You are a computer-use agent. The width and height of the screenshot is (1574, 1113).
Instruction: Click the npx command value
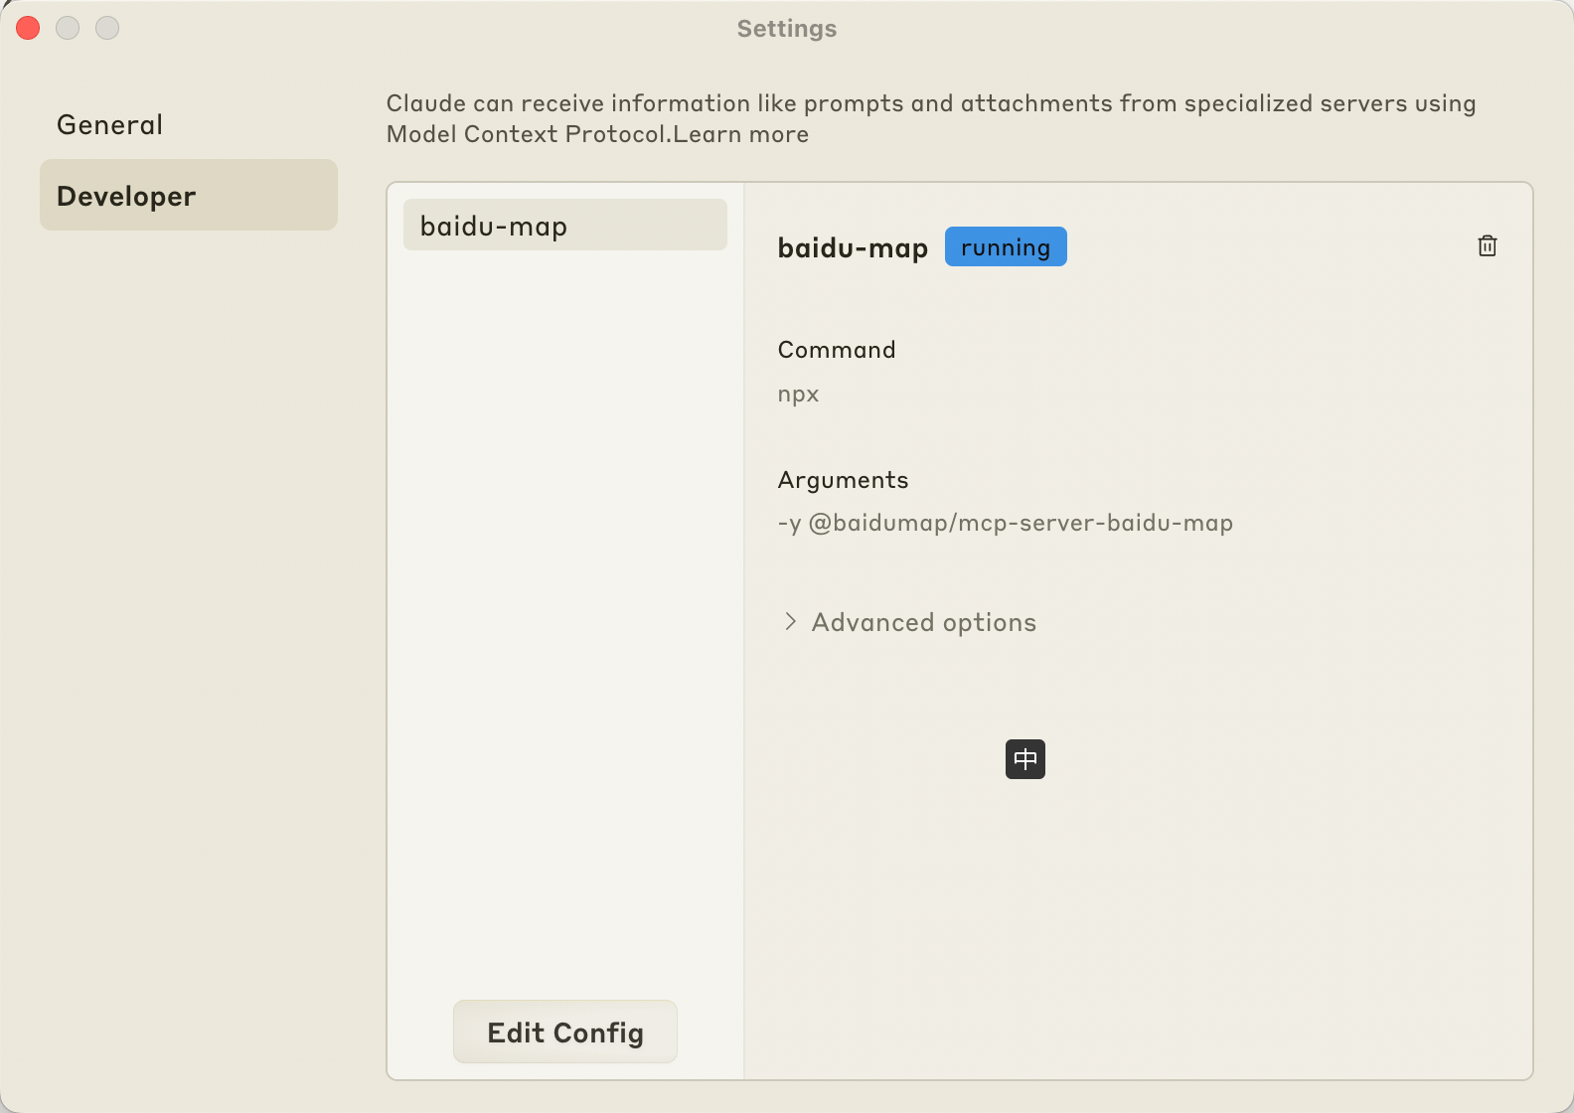pyautogui.click(x=798, y=394)
